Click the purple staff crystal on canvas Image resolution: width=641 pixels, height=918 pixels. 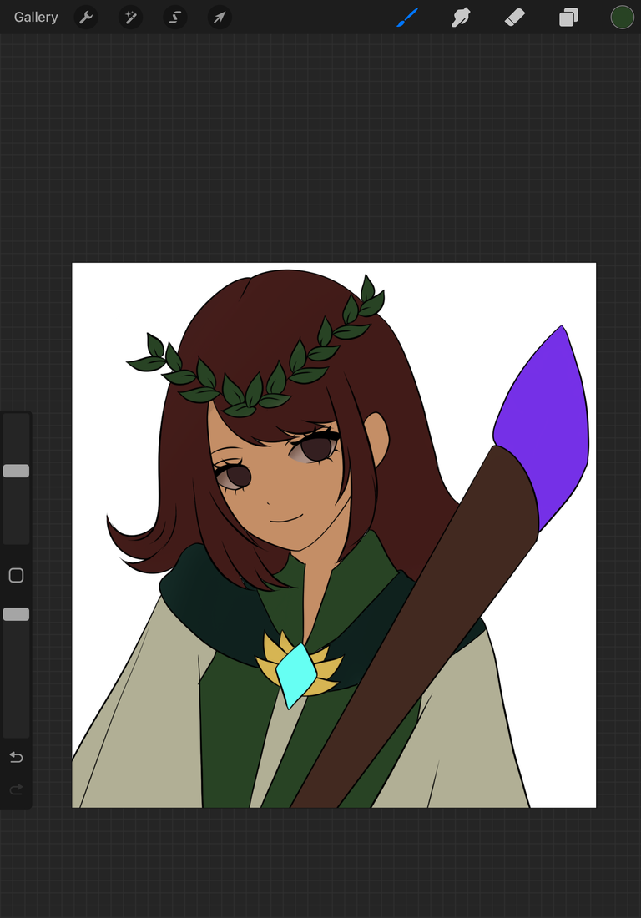(x=547, y=423)
